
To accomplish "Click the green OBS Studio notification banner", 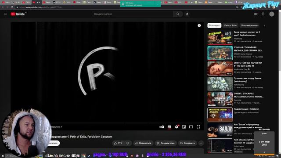I will [x=140, y=4].
